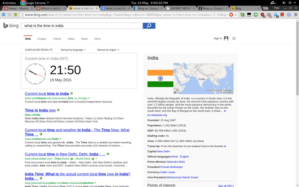
Task: Open Current local time in India result
Action: (47, 93)
